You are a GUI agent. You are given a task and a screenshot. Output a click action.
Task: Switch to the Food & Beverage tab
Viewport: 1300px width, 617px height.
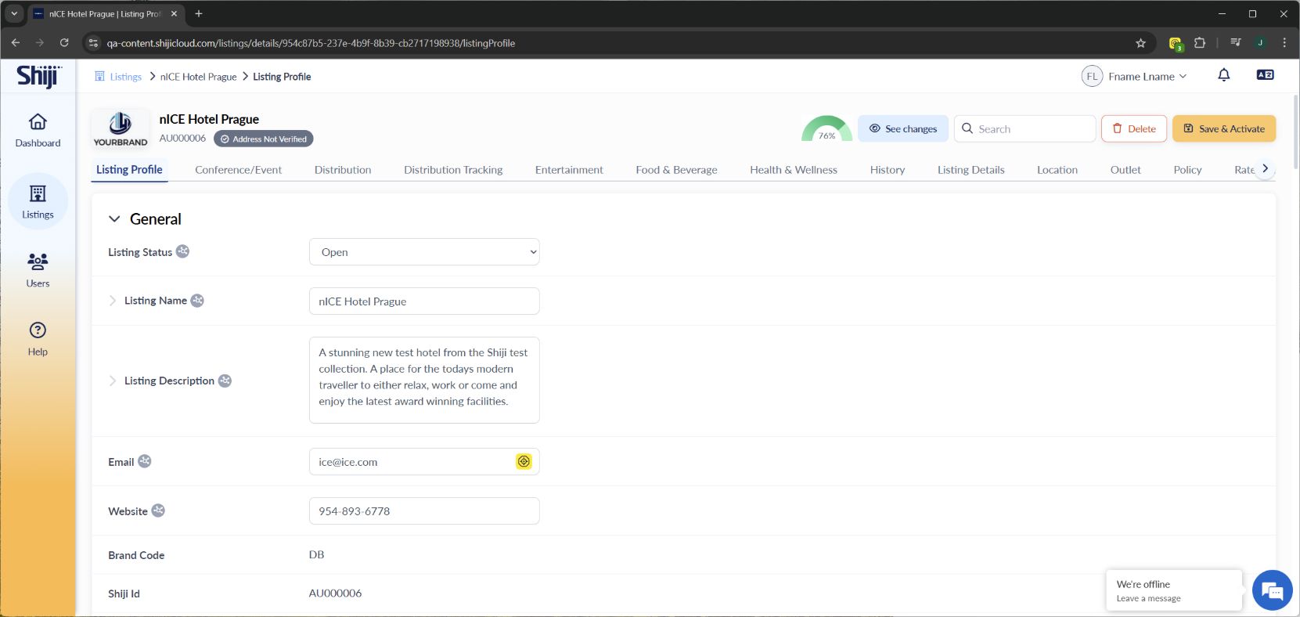coord(676,170)
